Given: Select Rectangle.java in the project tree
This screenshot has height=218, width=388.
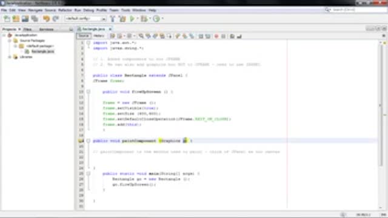Looking at the screenshot, I should point(42,51).
